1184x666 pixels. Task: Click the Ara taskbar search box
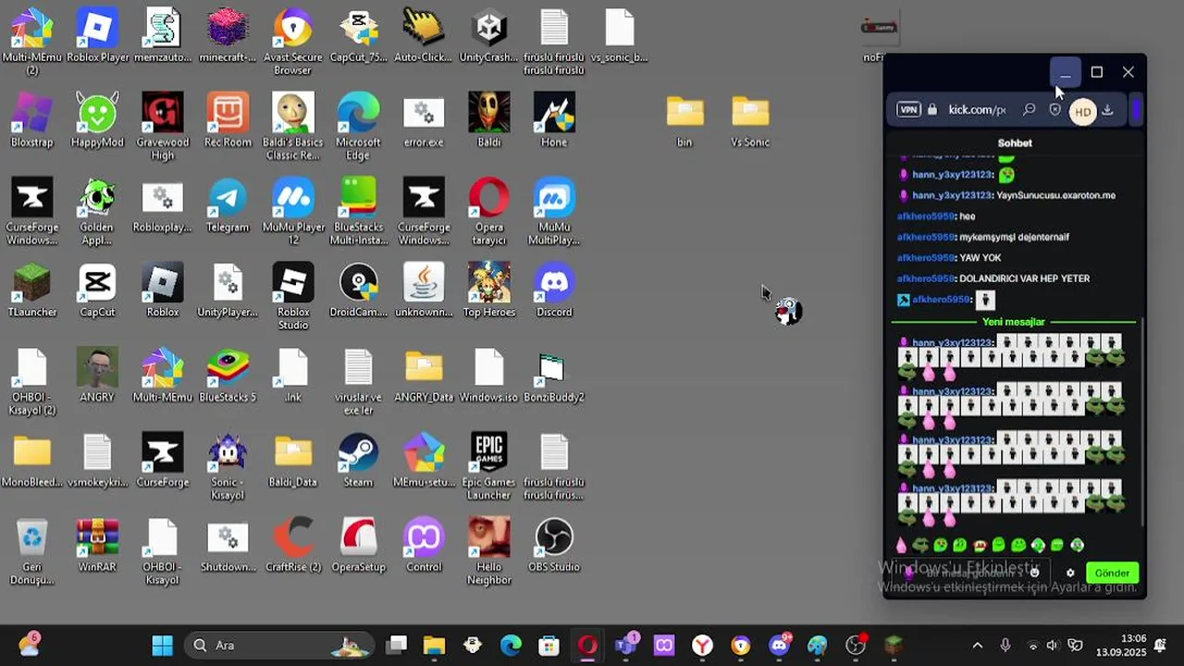point(277,646)
